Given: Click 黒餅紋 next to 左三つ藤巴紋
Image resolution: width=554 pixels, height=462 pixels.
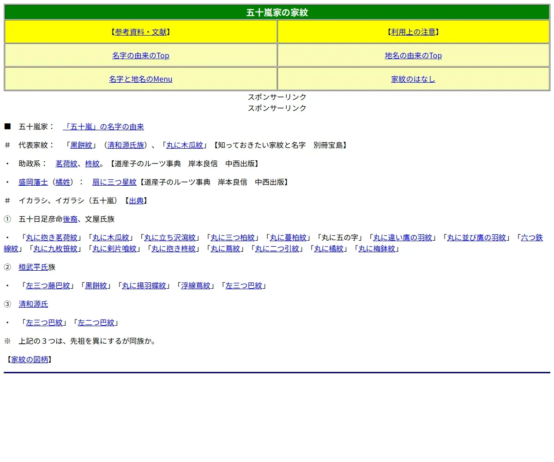Looking at the screenshot, I should 96,286.
